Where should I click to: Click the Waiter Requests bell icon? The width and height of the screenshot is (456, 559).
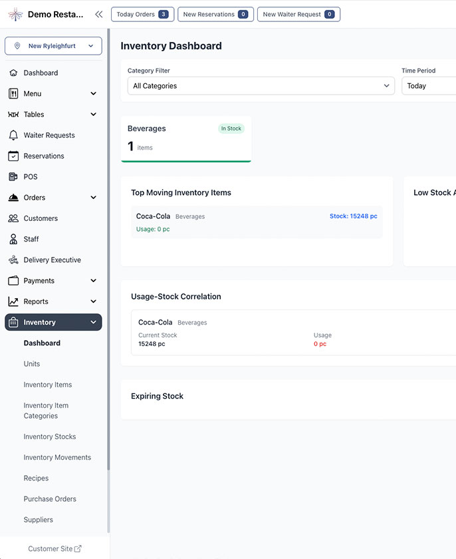(13, 135)
